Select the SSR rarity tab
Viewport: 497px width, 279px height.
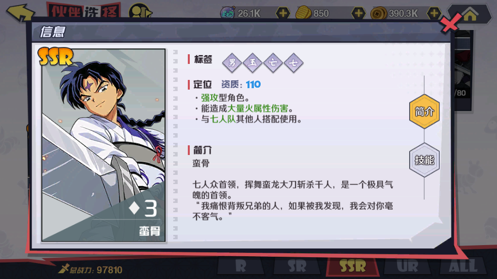[x=353, y=266]
